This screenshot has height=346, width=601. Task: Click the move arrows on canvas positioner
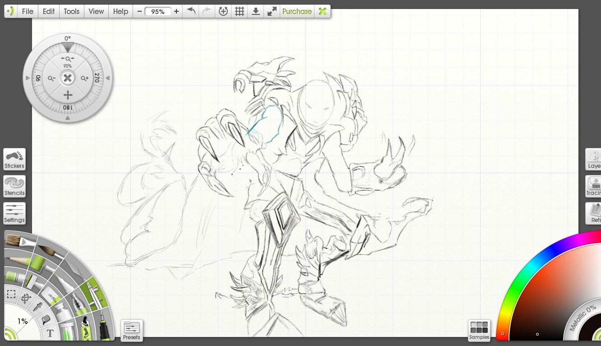pos(68,95)
